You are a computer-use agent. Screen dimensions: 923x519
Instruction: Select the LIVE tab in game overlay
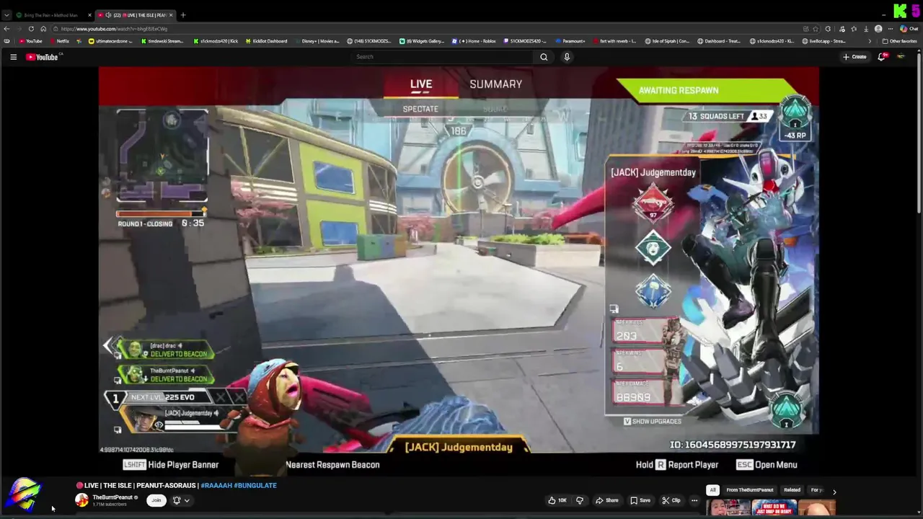421,84
